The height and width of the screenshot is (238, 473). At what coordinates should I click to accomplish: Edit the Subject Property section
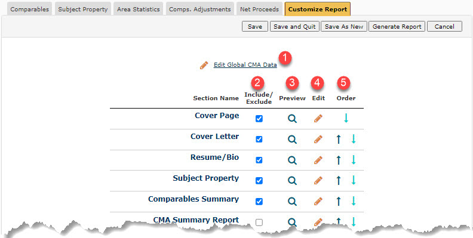[x=318, y=181]
